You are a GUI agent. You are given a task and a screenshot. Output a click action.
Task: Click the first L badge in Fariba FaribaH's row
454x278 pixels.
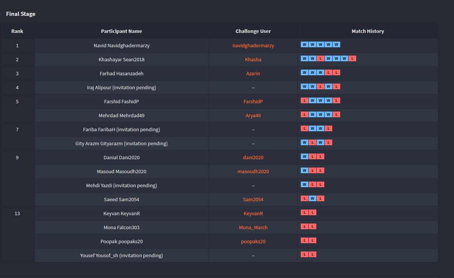tap(305, 129)
